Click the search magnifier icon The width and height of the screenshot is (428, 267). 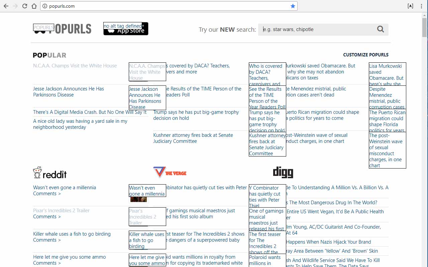(x=381, y=29)
